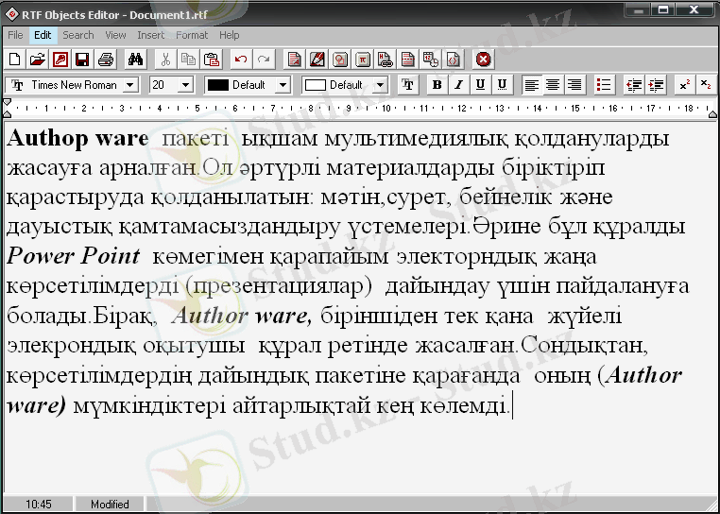Viewport: 720px width, 514px height.
Task: Enable superscript formatting
Action: tap(684, 85)
